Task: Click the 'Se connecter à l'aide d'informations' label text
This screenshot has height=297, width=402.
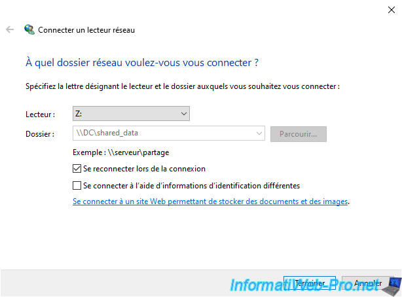Action: [x=191, y=186]
